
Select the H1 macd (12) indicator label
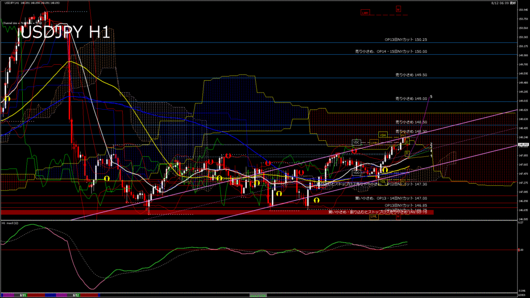pyautogui.click(x=11, y=223)
